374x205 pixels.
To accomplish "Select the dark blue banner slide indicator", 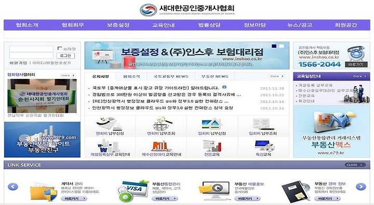I will (x=274, y=46).
